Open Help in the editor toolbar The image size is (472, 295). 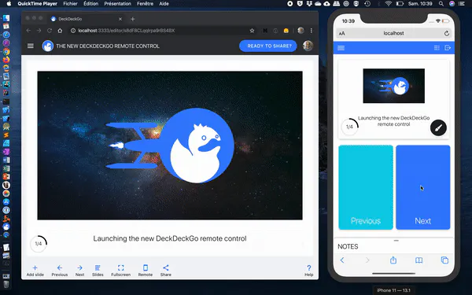point(309,271)
